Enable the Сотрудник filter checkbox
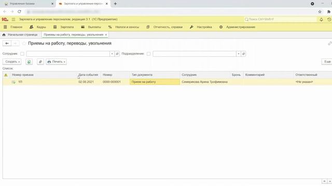This screenshot has height=186, width=332. coord(22,54)
